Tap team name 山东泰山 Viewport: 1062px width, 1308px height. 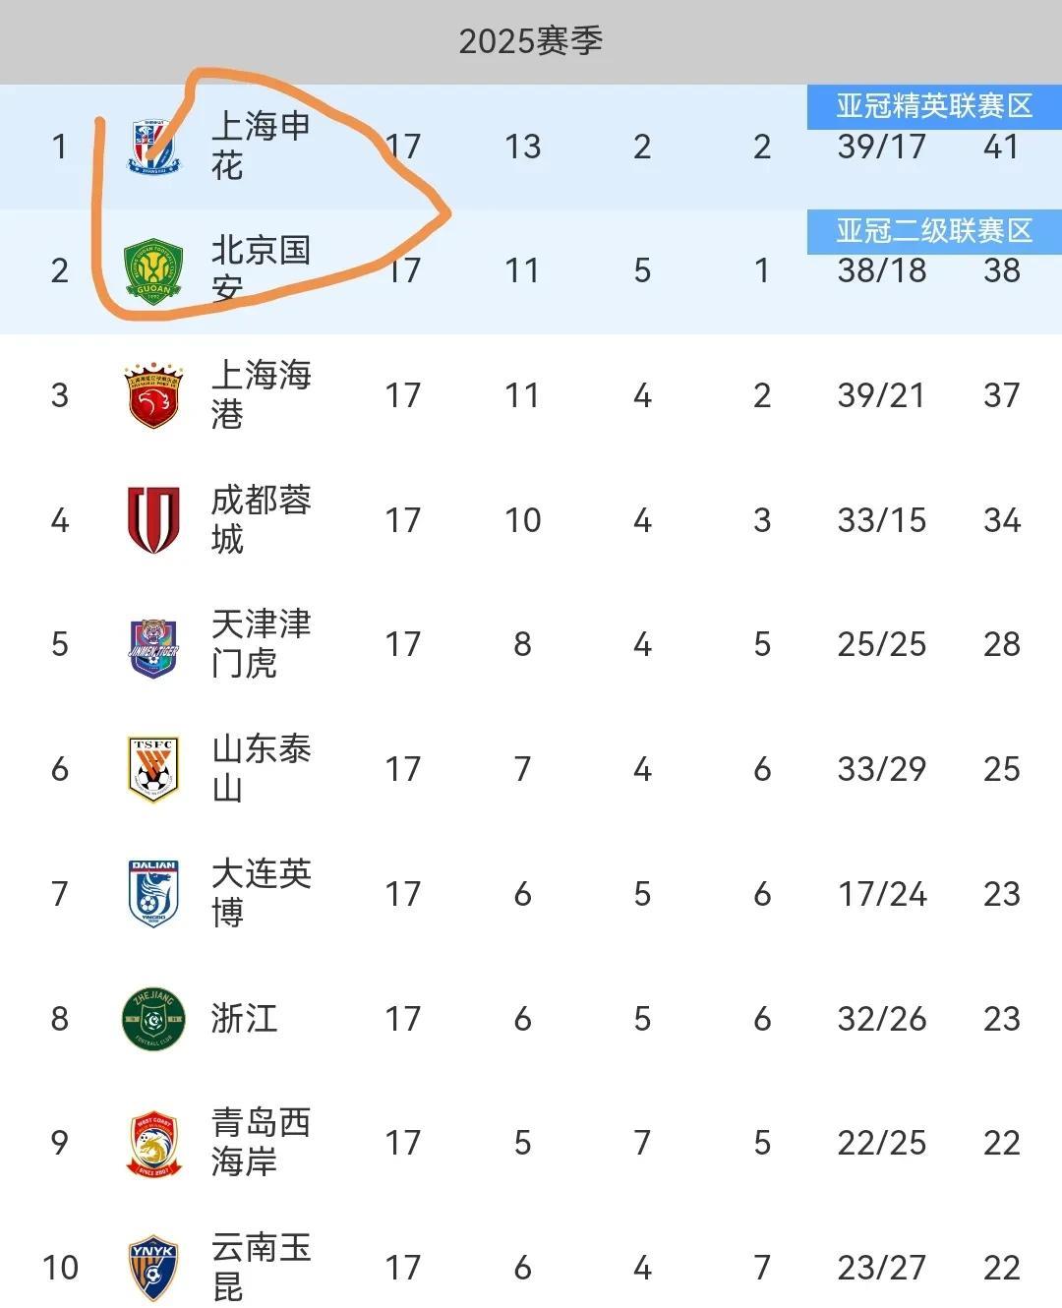(261, 768)
